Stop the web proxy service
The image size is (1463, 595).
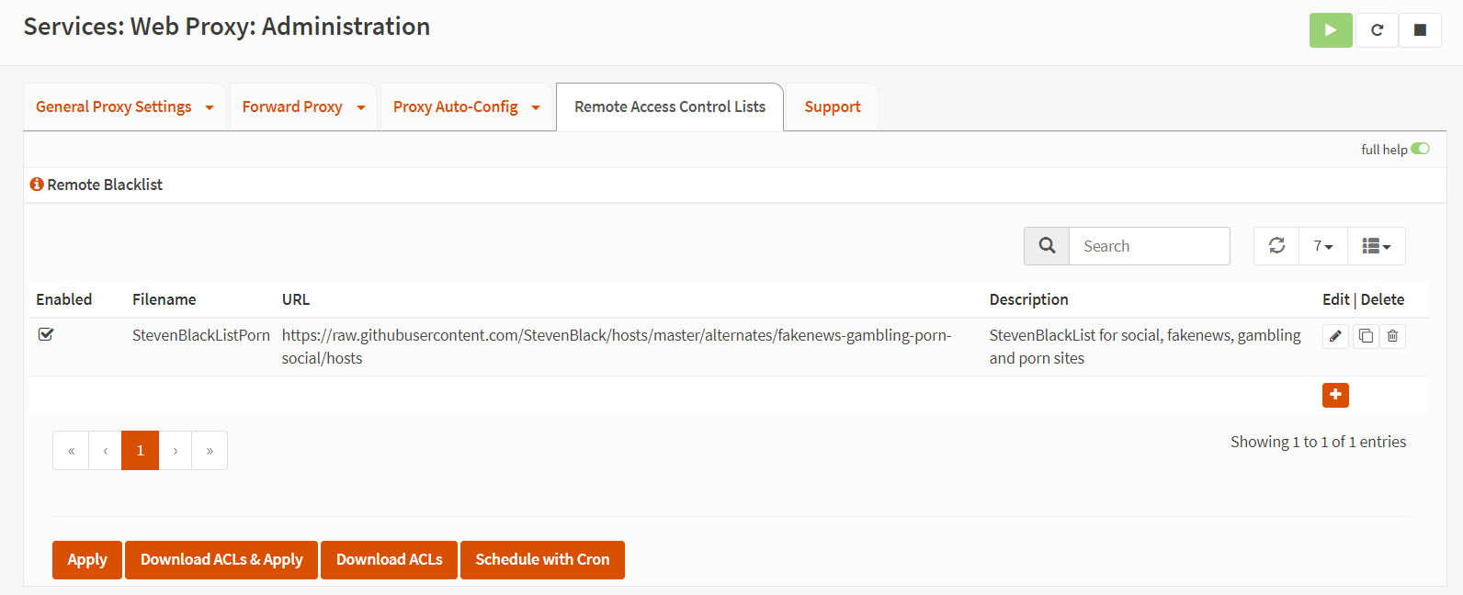pos(1420,30)
